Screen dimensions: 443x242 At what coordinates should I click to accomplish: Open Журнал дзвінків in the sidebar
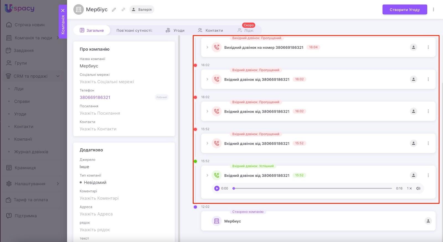click(x=31, y=152)
